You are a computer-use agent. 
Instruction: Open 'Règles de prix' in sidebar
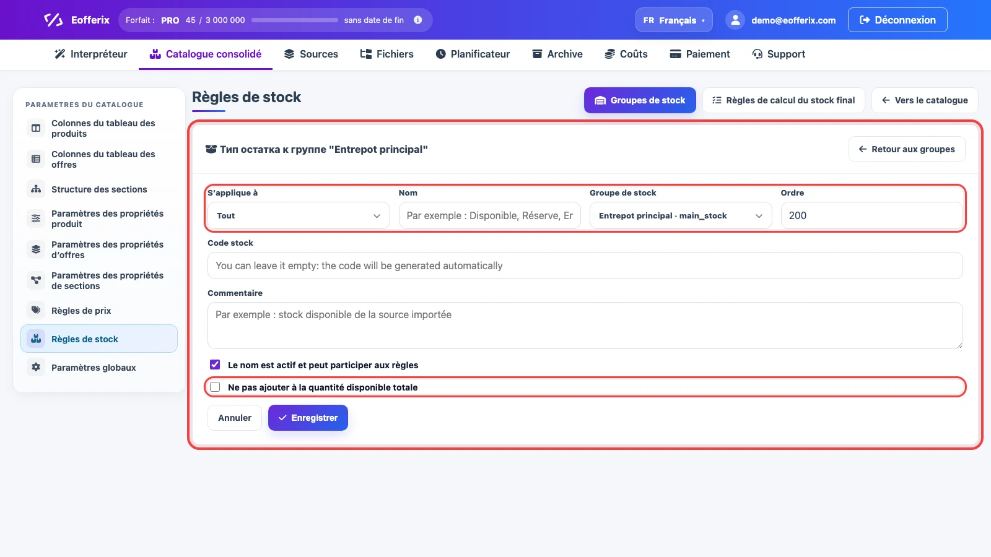click(99, 310)
